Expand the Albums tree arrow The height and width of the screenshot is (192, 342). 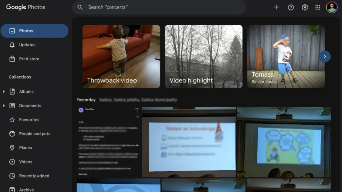pyautogui.click(x=4, y=92)
